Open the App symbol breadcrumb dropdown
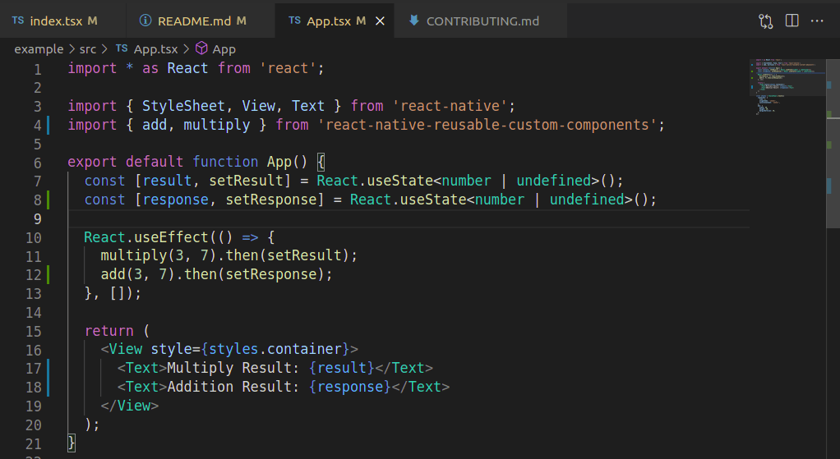Image resolution: width=840 pixels, height=459 pixels. pos(224,49)
